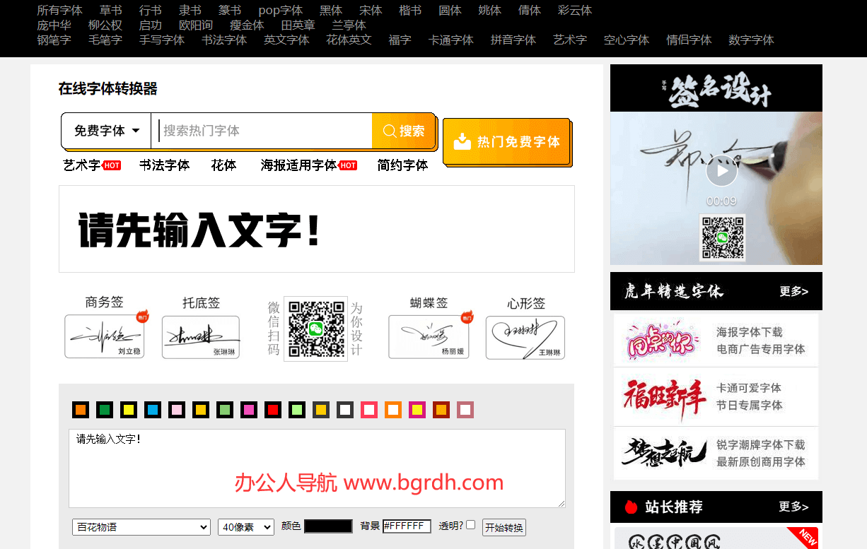867x549 pixels.
Task: Click the 开始转换 convert button
Action: (x=504, y=527)
